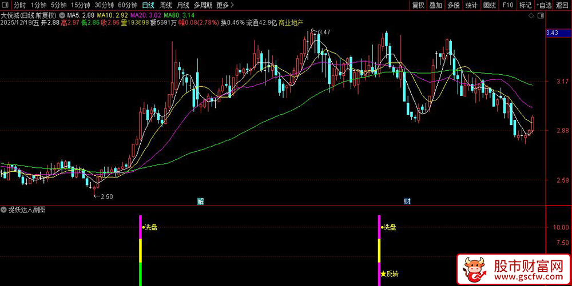Click the MA10: 2.92 indicator label
The height and width of the screenshot is (286, 572).
(x=112, y=15)
